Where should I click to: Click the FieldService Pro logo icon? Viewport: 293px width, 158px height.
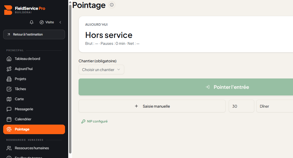tap(8, 10)
